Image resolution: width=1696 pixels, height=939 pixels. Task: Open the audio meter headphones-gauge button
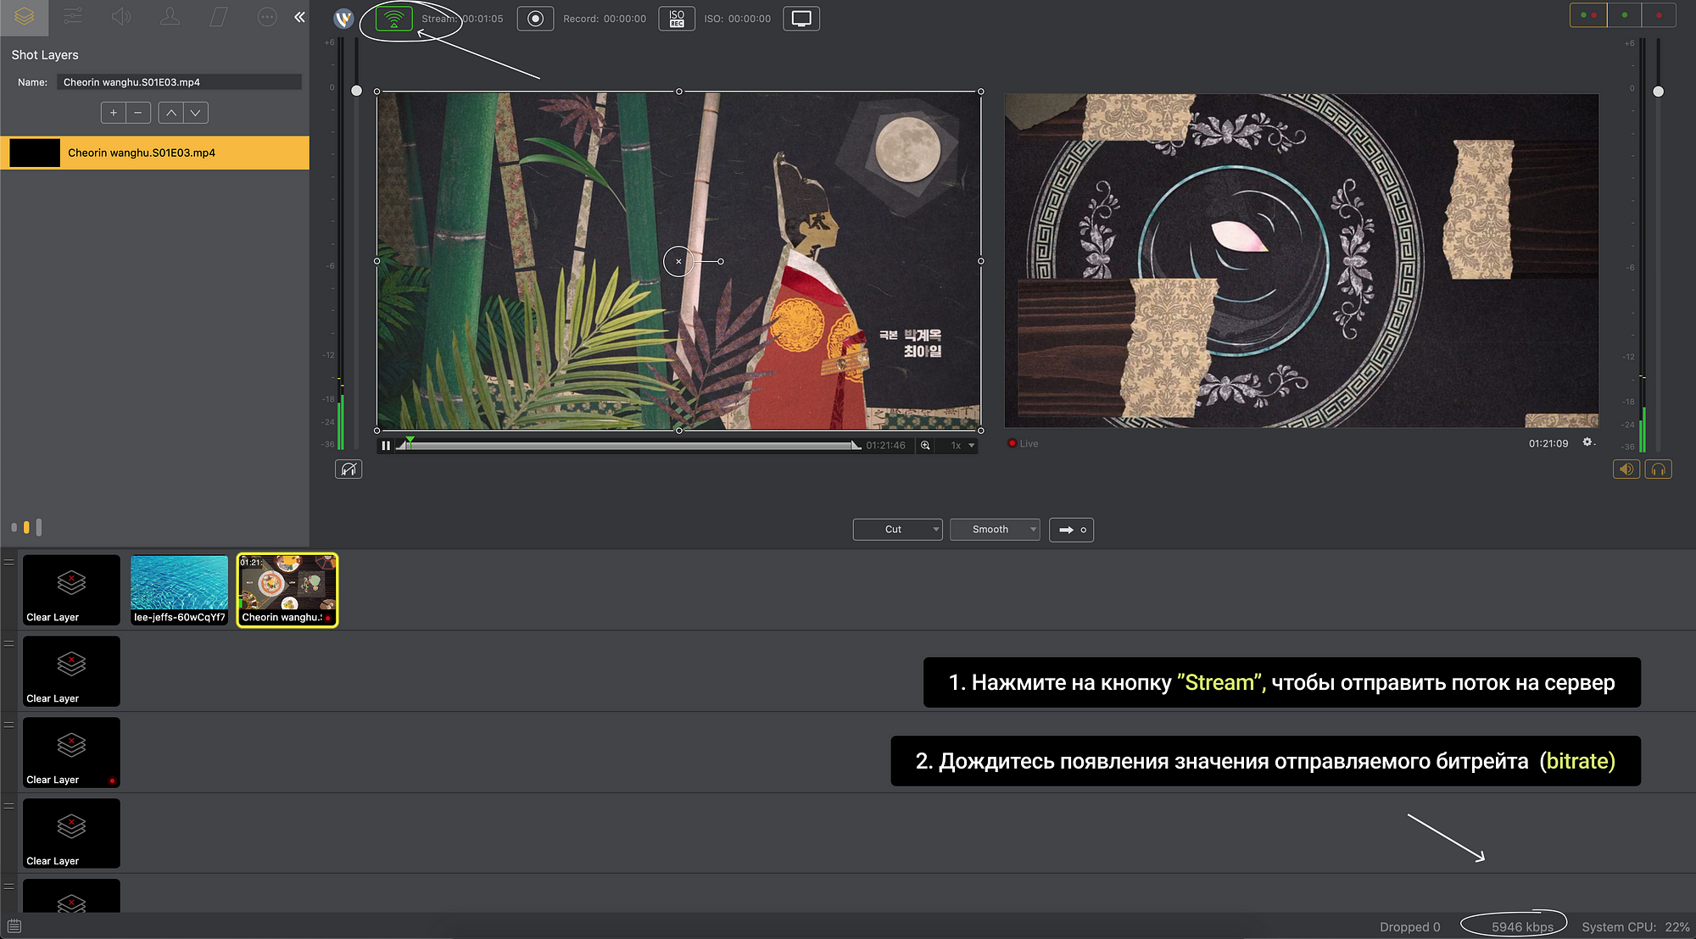[x=349, y=470]
